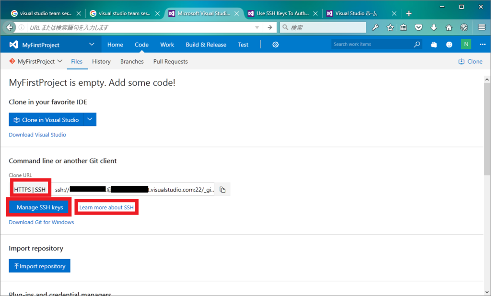
Task: Close the 'Use SSH Keys To Auth...' tab
Action: coord(316,13)
